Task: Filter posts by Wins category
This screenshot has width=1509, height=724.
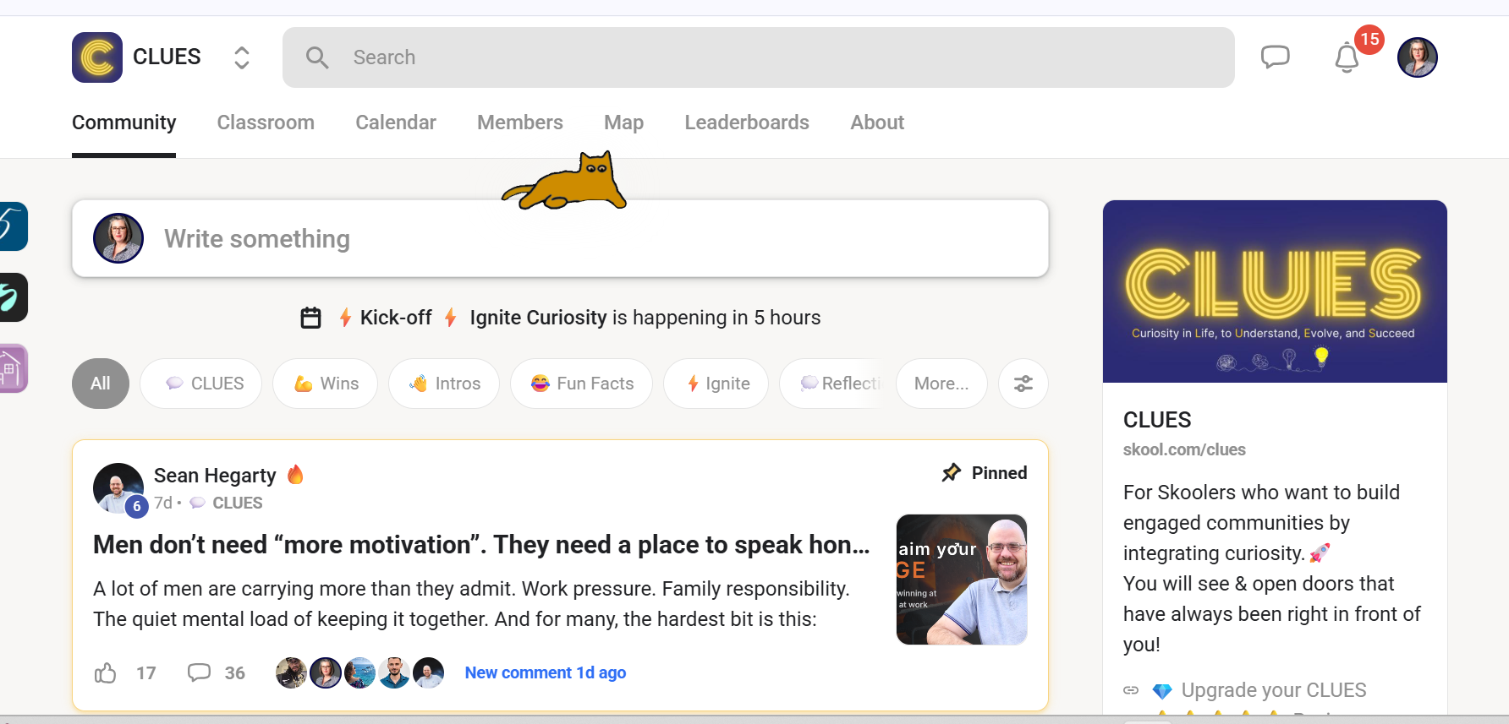Action: point(326,384)
